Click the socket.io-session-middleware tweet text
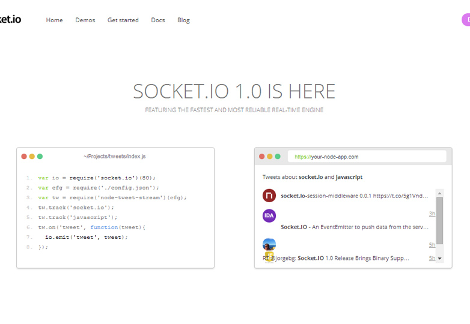The width and height of the screenshot is (470, 324). pos(354,196)
